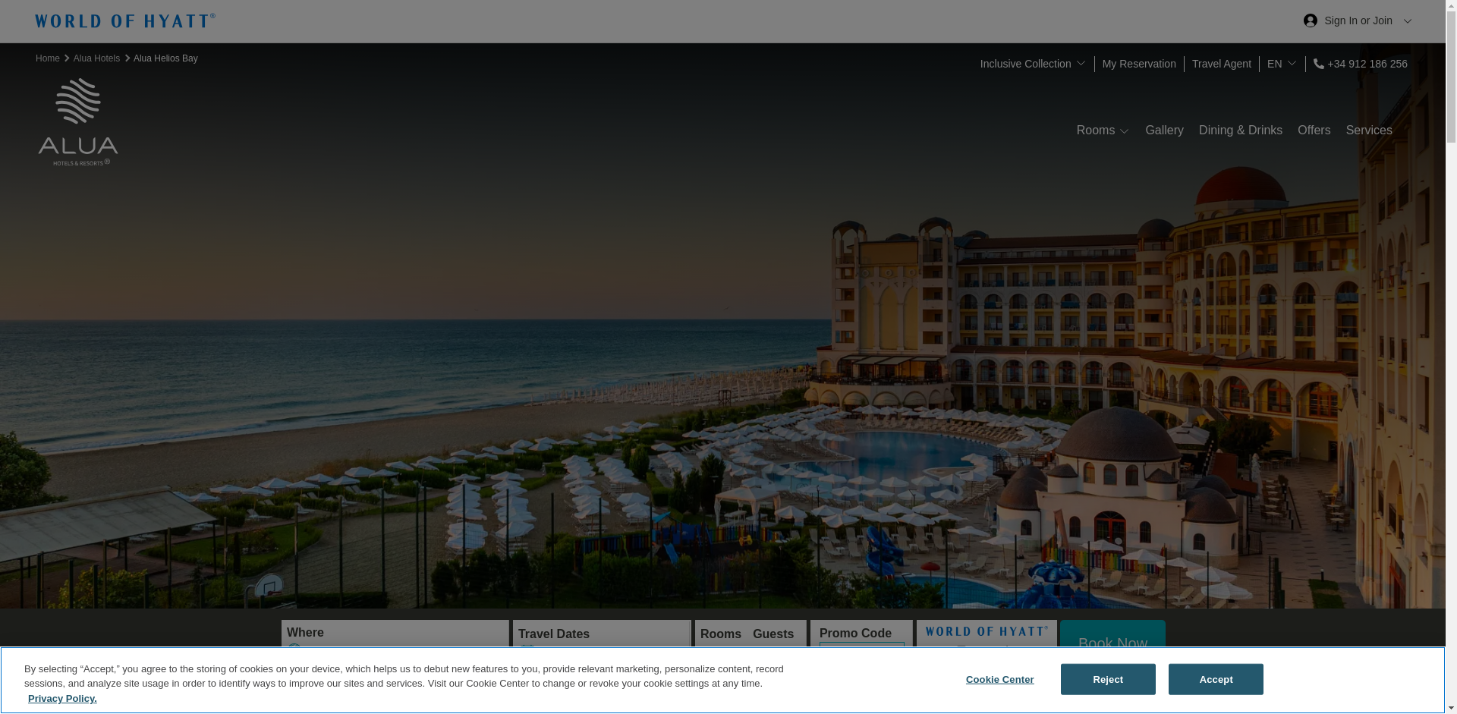Click the user profile avatar icon
1457x714 pixels.
[x=1311, y=21]
